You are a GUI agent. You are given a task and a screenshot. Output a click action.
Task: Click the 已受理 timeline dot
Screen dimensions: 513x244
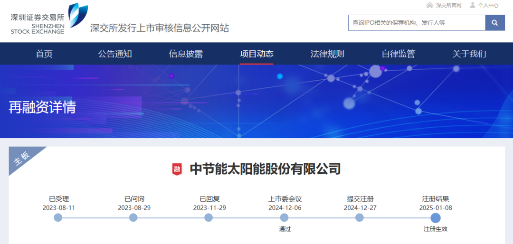58,217
